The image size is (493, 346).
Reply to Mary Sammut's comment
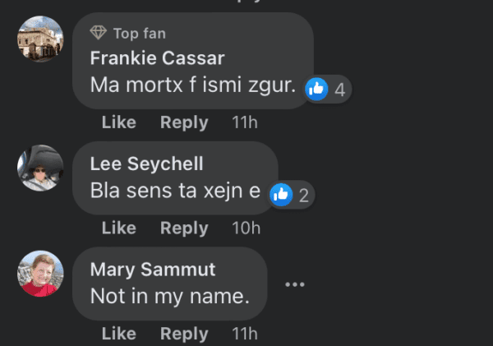184,334
